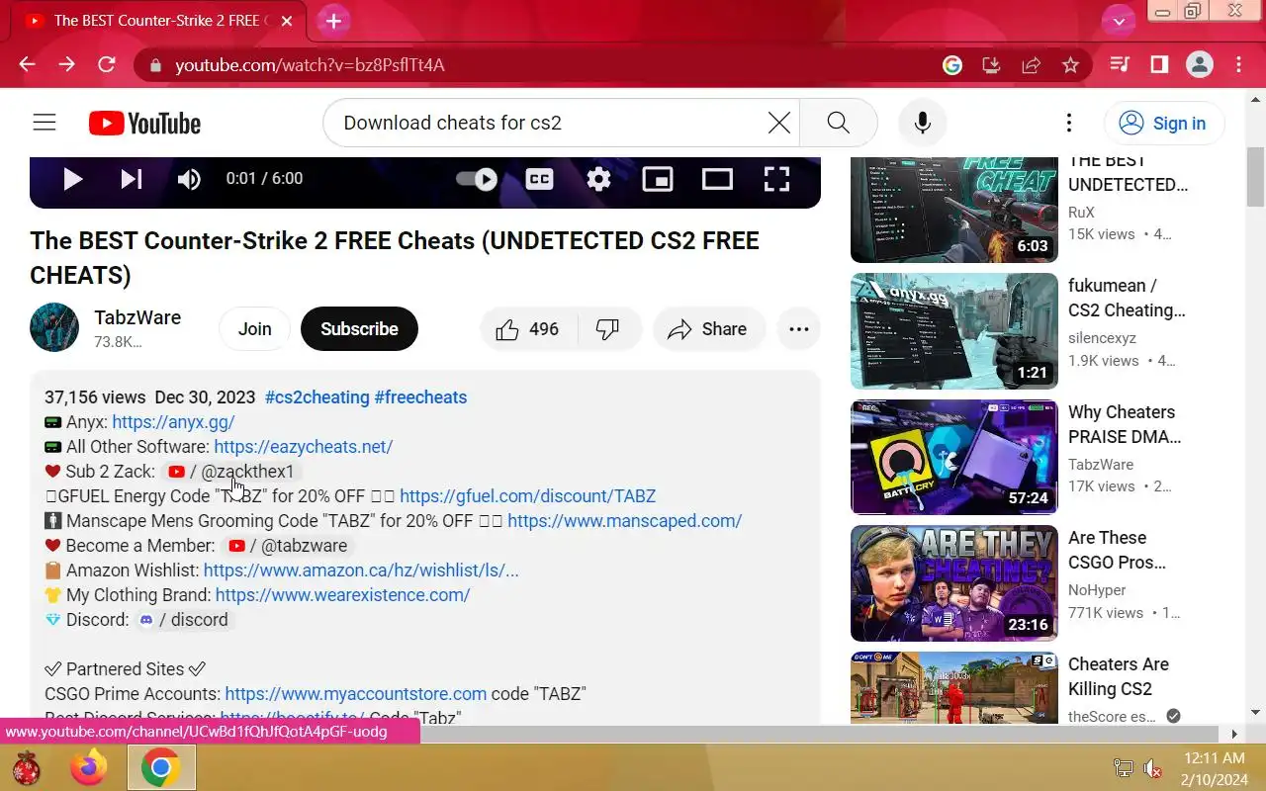Enable miniplayer mode
This screenshot has width=1266, height=791.
pyautogui.click(x=658, y=179)
